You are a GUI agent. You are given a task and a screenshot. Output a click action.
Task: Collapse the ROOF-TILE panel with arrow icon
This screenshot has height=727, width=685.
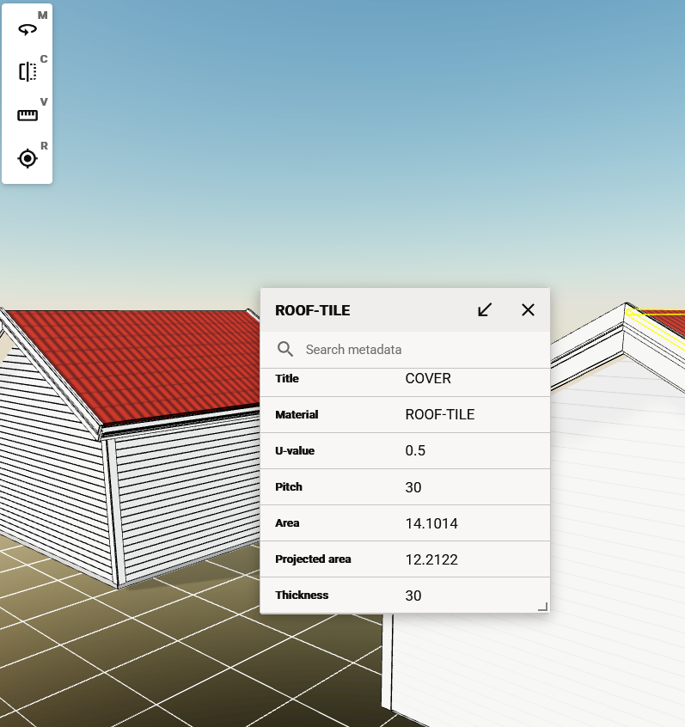tap(485, 309)
